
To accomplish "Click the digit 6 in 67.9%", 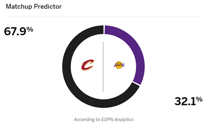I will (8, 31).
